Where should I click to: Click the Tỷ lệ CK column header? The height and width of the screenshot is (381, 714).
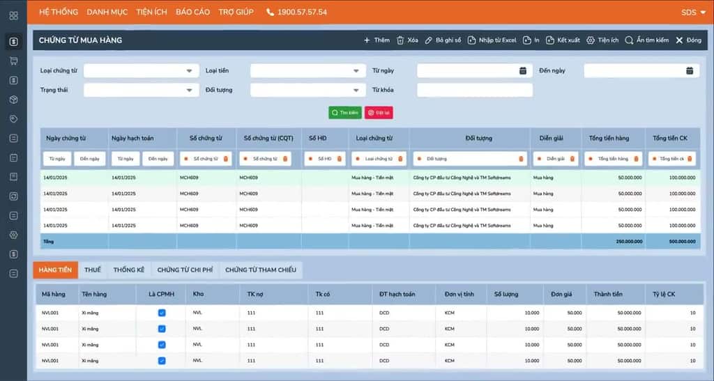(x=664, y=294)
